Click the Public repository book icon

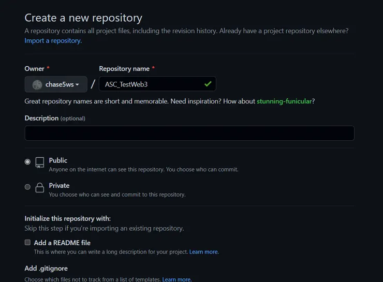pos(40,163)
